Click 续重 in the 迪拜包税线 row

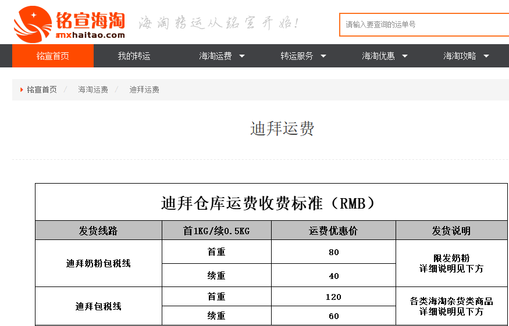tap(216, 316)
